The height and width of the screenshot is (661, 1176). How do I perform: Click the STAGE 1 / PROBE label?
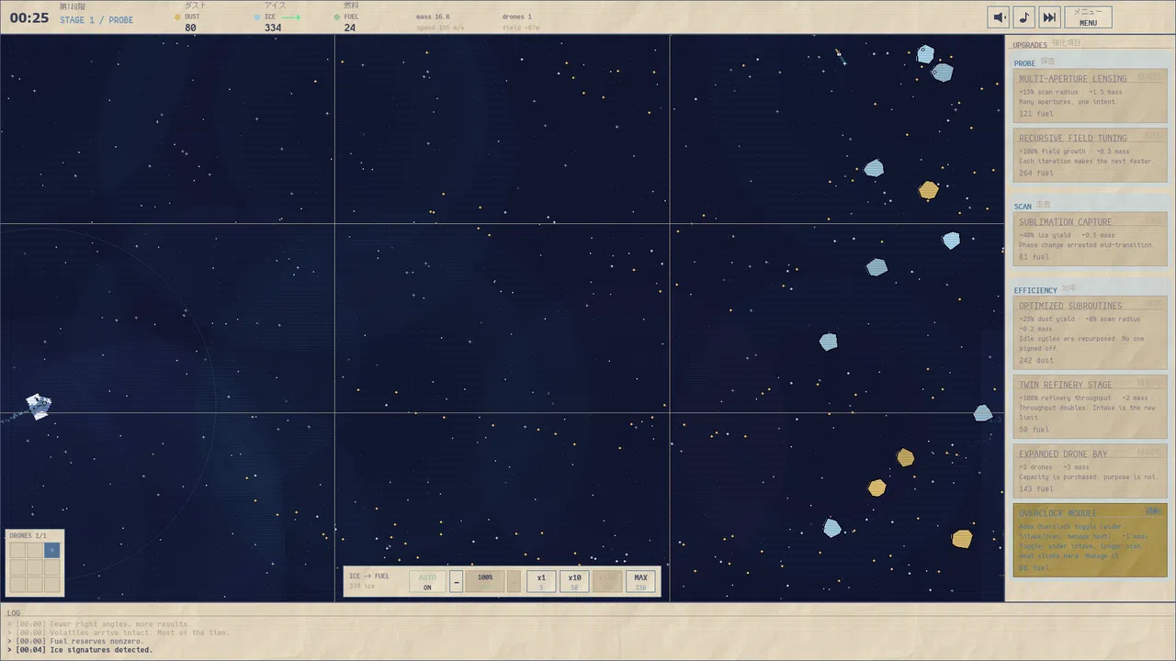point(96,20)
